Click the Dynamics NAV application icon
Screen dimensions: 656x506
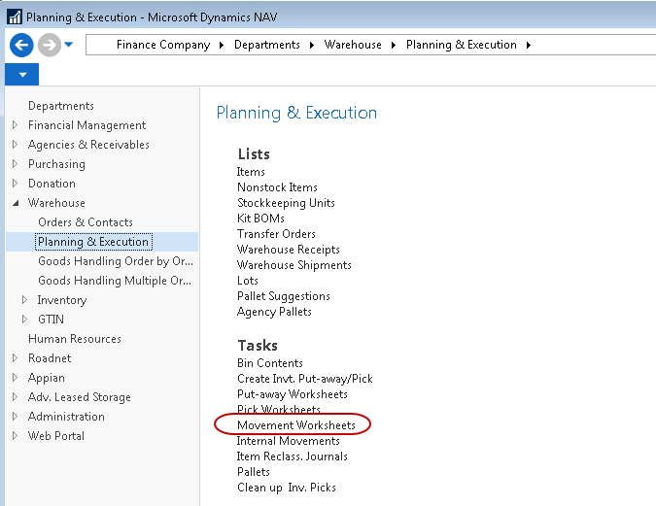[x=13, y=17]
